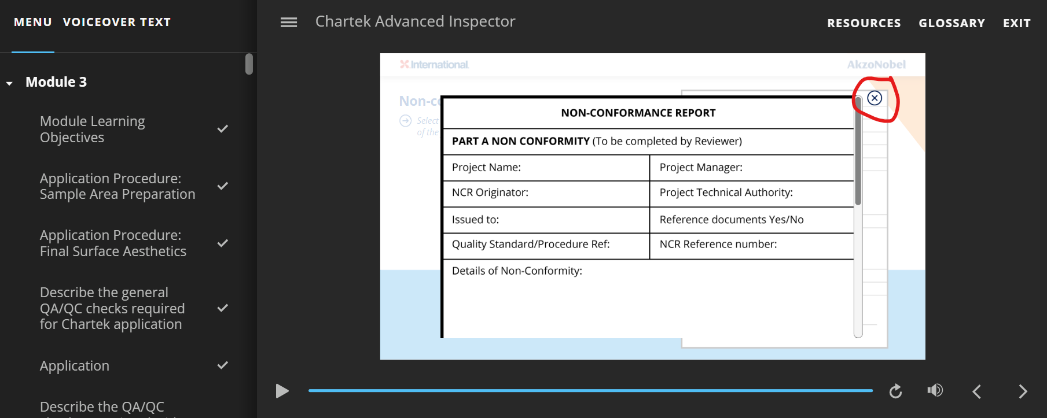Click the playback progress seek bar
Screen dimensions: 1047x418
point(590,391)
